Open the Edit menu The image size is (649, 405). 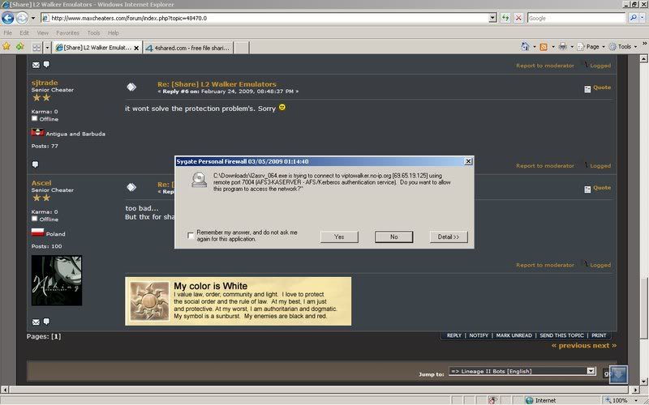click(x=24, y=32)
